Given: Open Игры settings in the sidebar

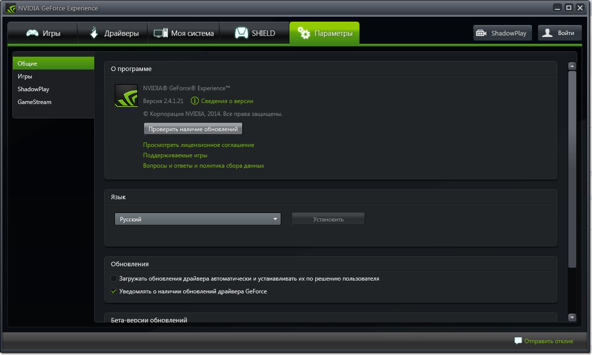Looking at the screenshot, I should pyautogui.click(x=53, y=76).
